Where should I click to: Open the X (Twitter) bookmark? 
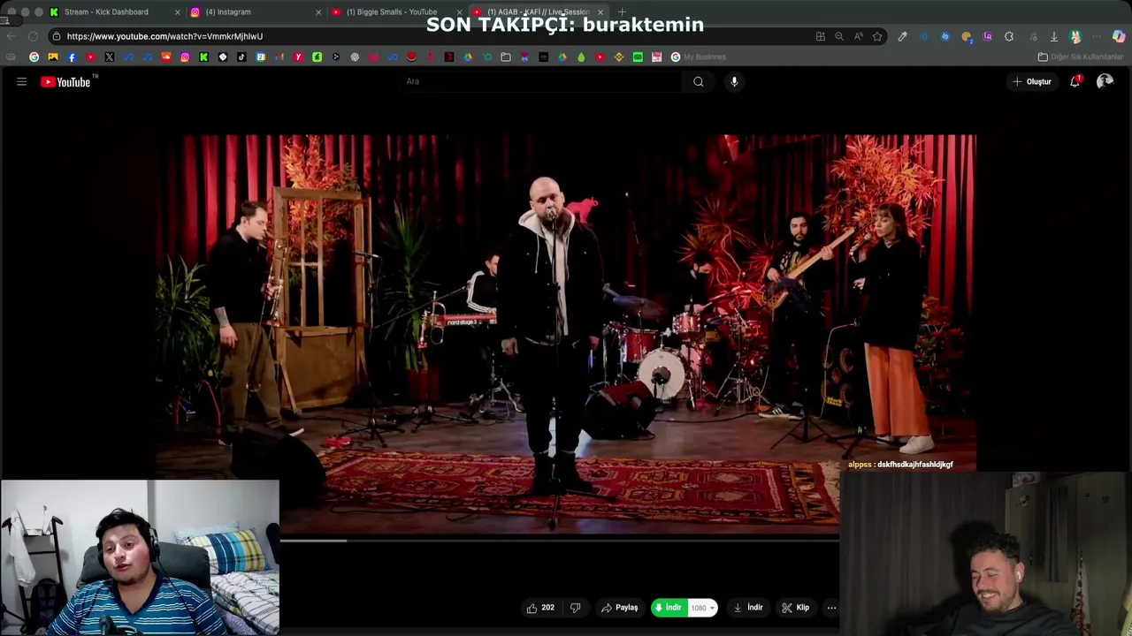click(x=110, y=57)
